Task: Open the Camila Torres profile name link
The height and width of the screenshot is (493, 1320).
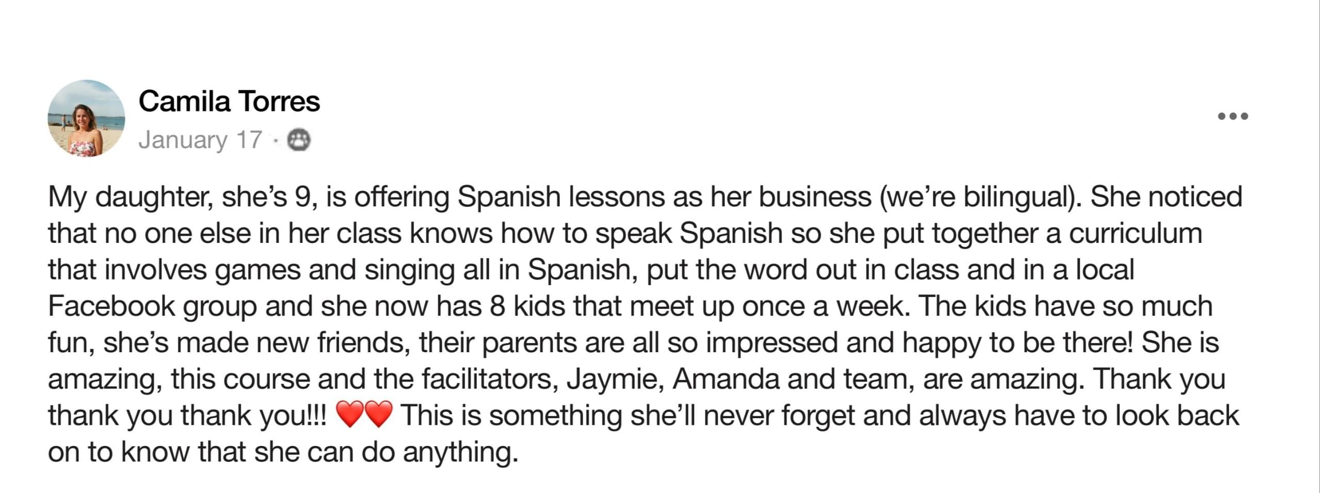Action: pyautogui.click(x=229, y=101)
